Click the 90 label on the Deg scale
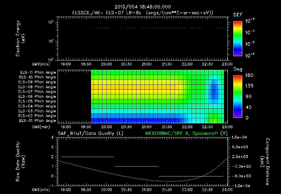The height and width of the screenshot is (194, 281). (x=248, y=96)
